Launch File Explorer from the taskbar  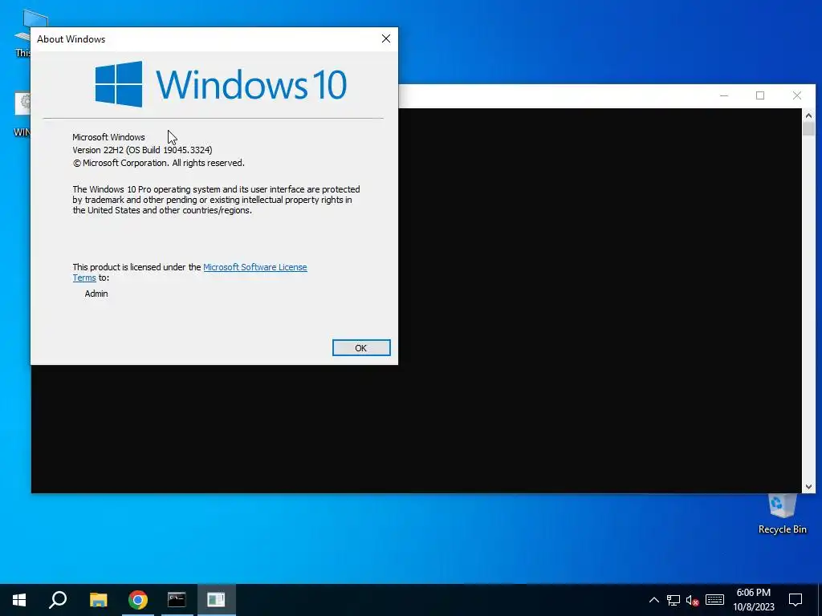pos(98,599)
